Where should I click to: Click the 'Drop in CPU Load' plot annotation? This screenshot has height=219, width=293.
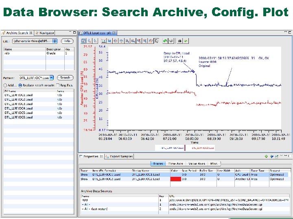(x=176, y=57)
